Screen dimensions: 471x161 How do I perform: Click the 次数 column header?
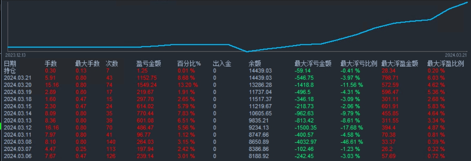(112, 63)
